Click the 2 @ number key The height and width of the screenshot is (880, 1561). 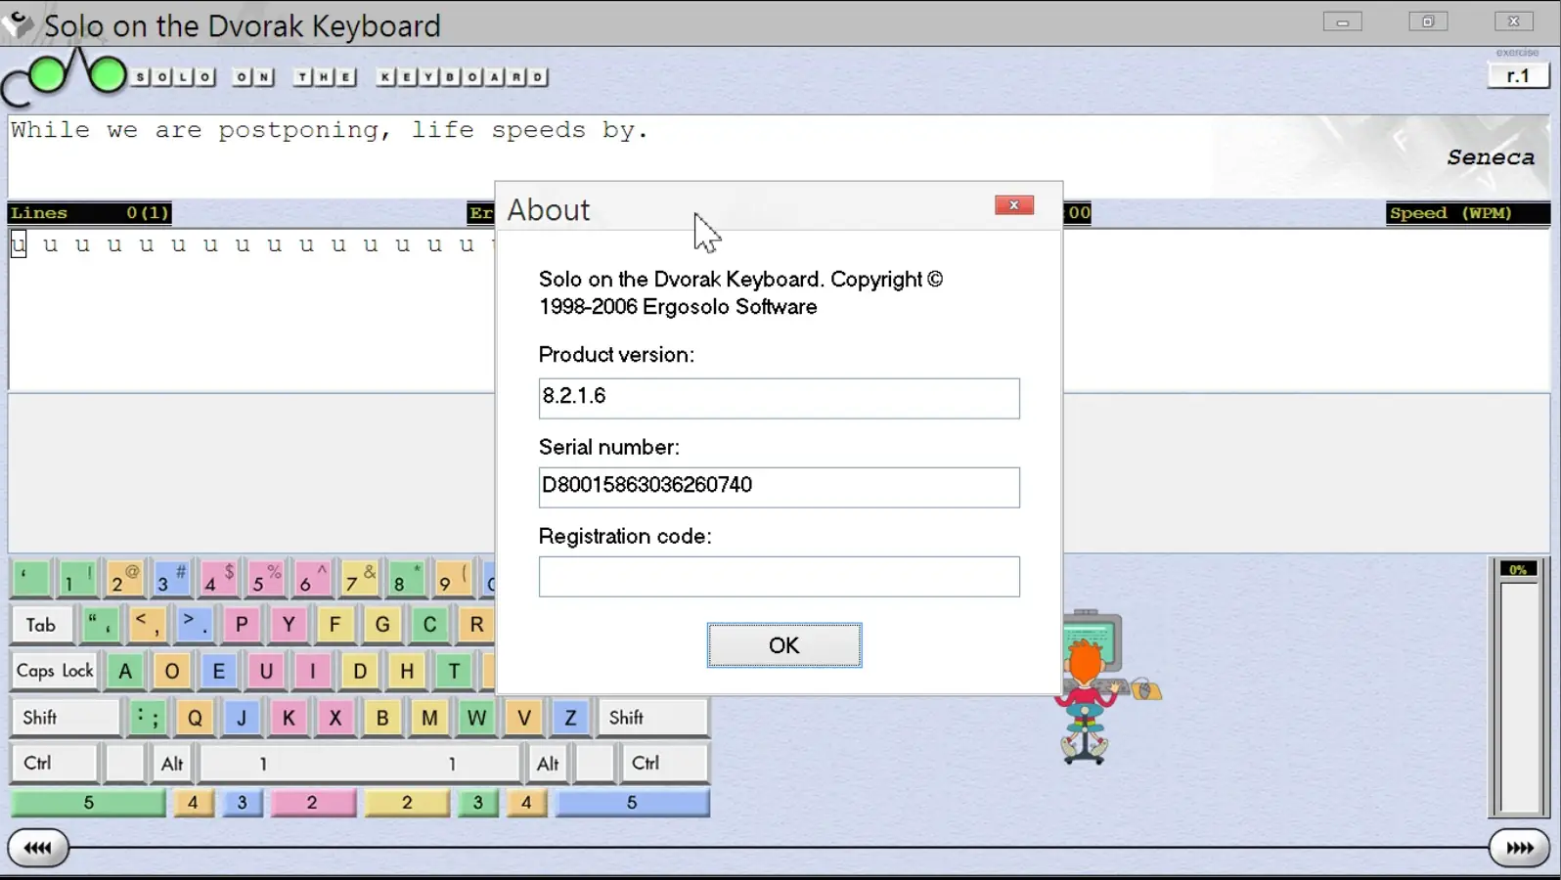(x=124, y=579)
